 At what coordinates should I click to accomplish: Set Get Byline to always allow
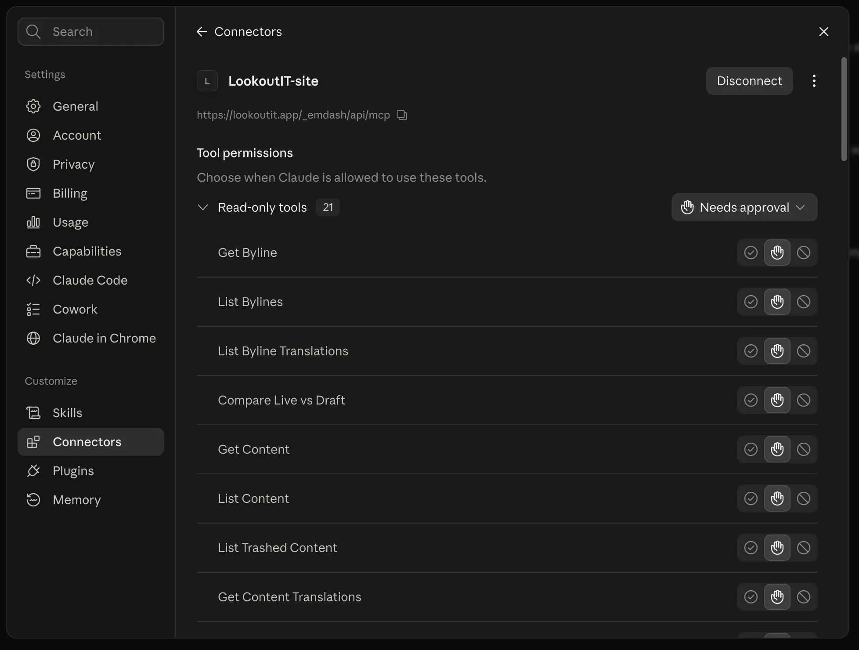point(751,253)
